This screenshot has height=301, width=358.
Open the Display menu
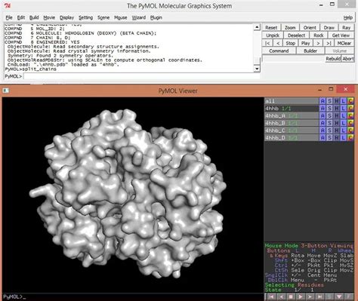(66, 17)
